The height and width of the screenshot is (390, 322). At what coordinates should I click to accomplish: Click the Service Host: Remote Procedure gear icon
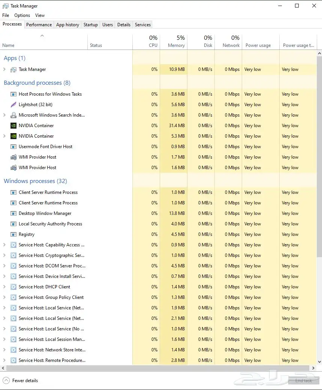coord(13,360)
